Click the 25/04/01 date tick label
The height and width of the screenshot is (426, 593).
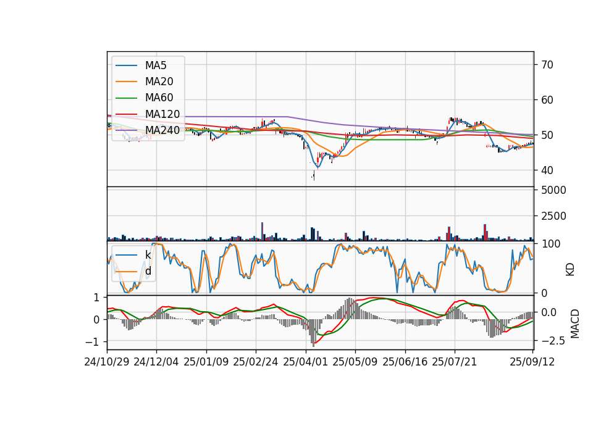pyautogui.click(x=305, y=362)
